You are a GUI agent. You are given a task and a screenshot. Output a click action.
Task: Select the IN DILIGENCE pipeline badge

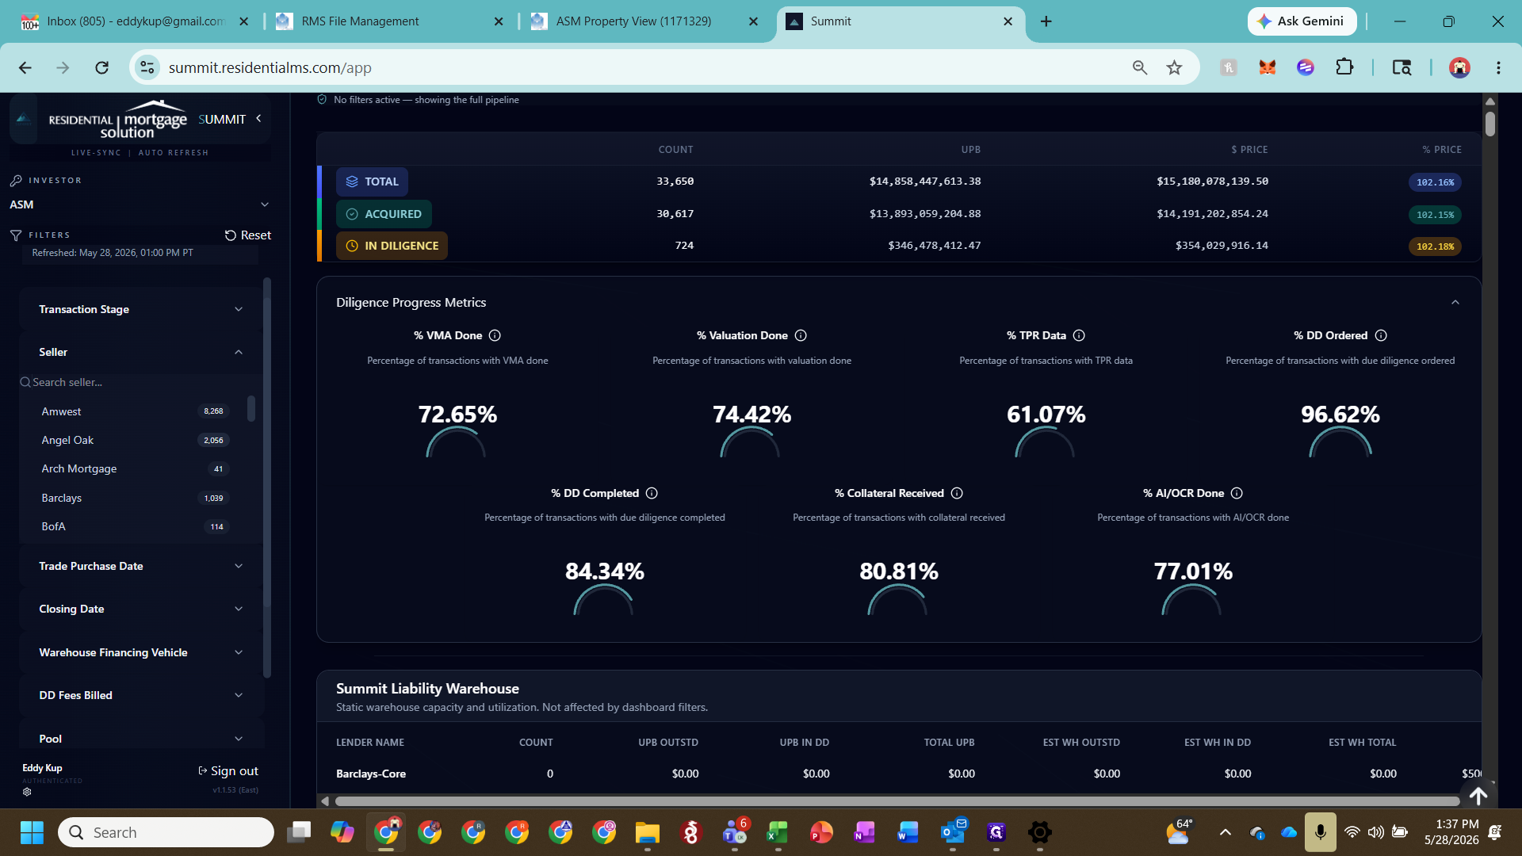(x=392, y=246)
